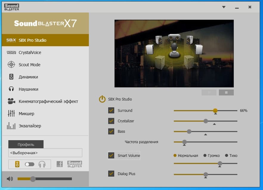Click the Sound Blaster X7 banner logo
The image size is (263, 190).
45,23
